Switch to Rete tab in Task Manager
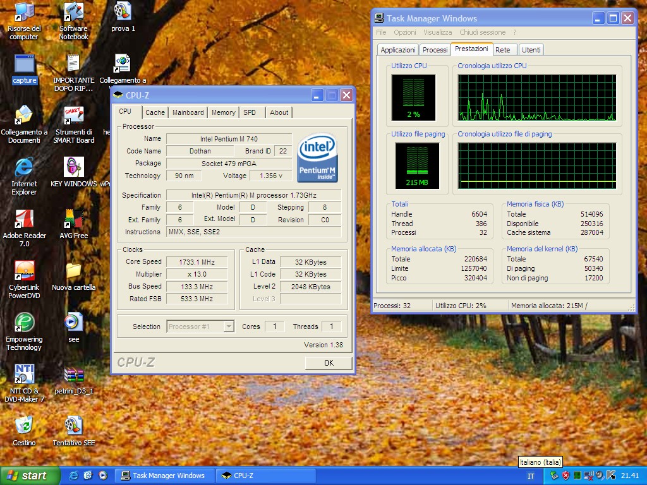The height and width of the screenshot is (485, 647). coord(505,50)
